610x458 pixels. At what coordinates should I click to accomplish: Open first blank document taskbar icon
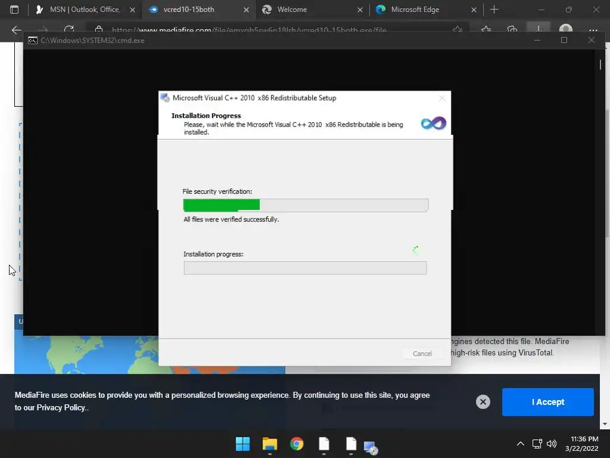click(323, 444)
